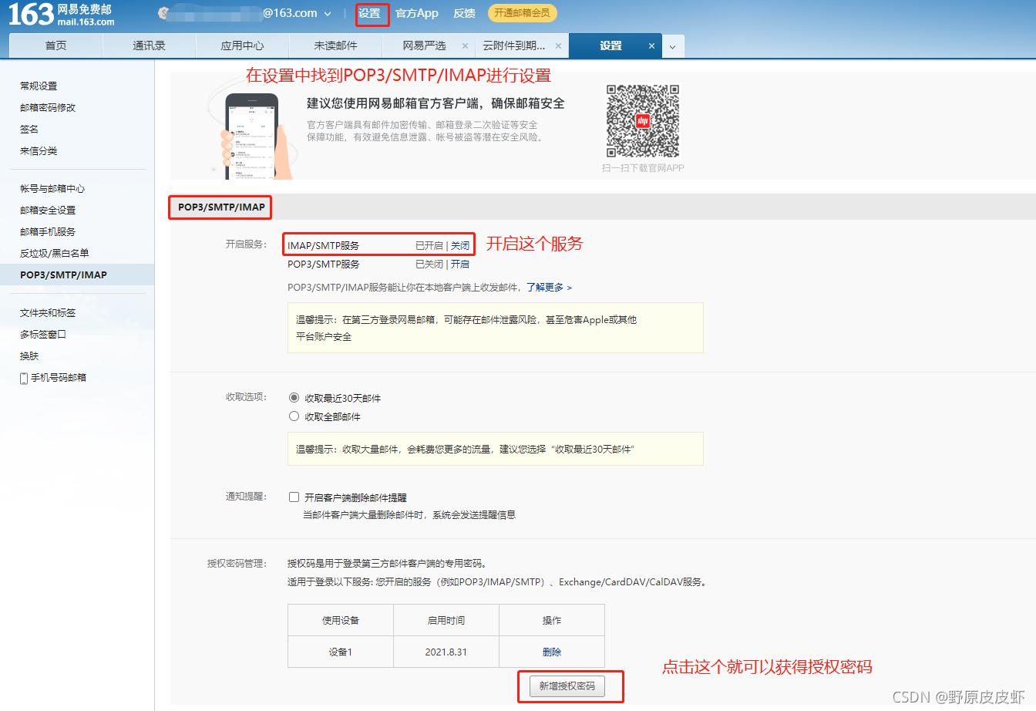Open 邮箱安全设置 in the sidebar
Viewport: 1036px width, 711px height.
point(48,211)
